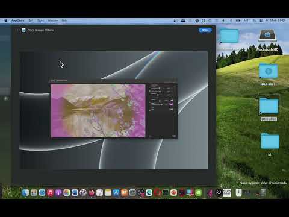This screenshot has width=289, height=217.
Task: Open the App Store menu
Action: (18, 20)
